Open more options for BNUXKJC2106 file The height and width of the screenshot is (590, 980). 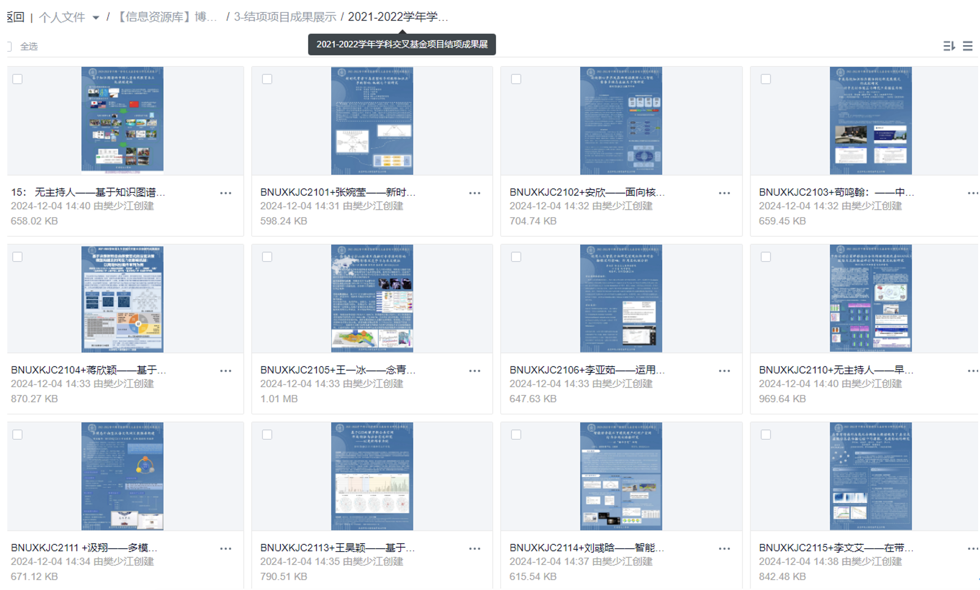pos(724,371)
